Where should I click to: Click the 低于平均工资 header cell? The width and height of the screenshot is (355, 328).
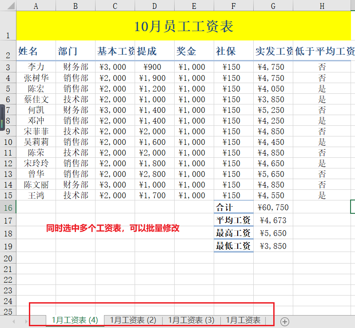[322, 51]
